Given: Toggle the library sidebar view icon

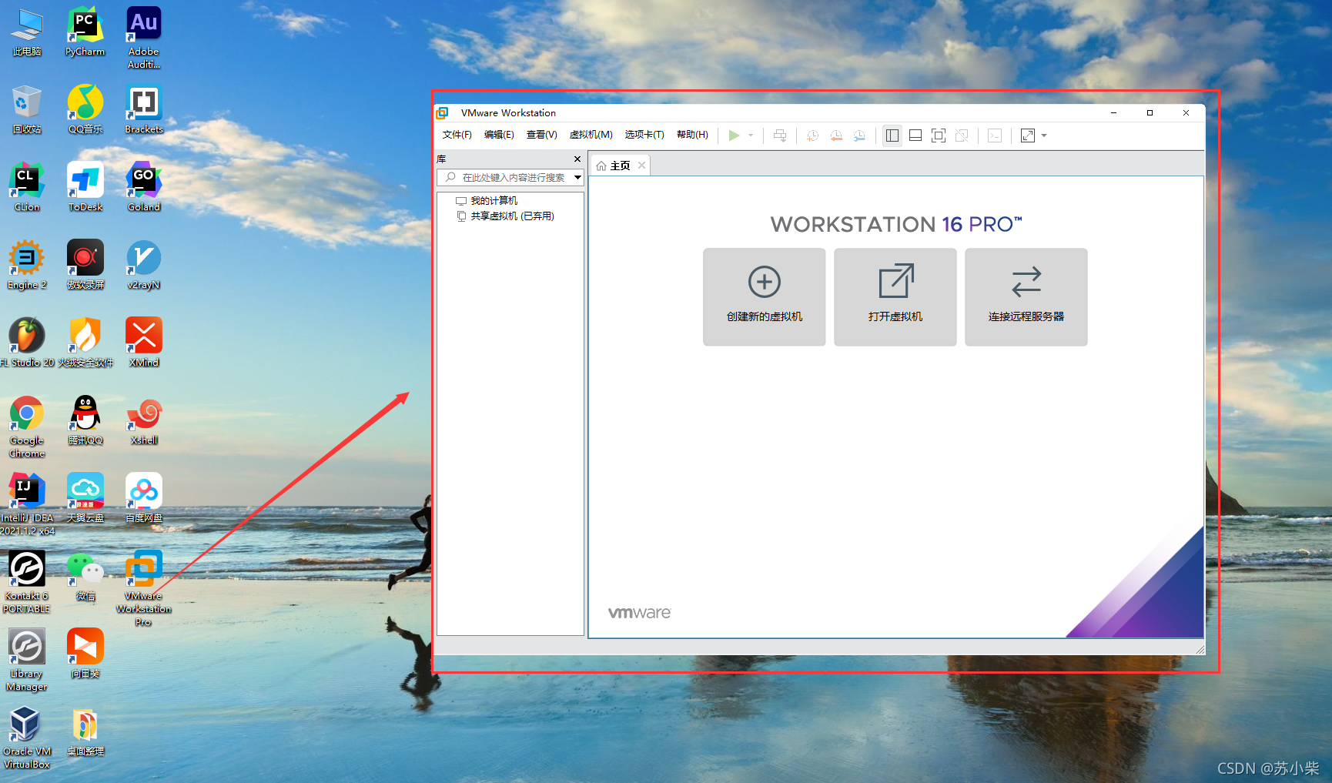Looking at the screenshot, I should tap(892, 136).
